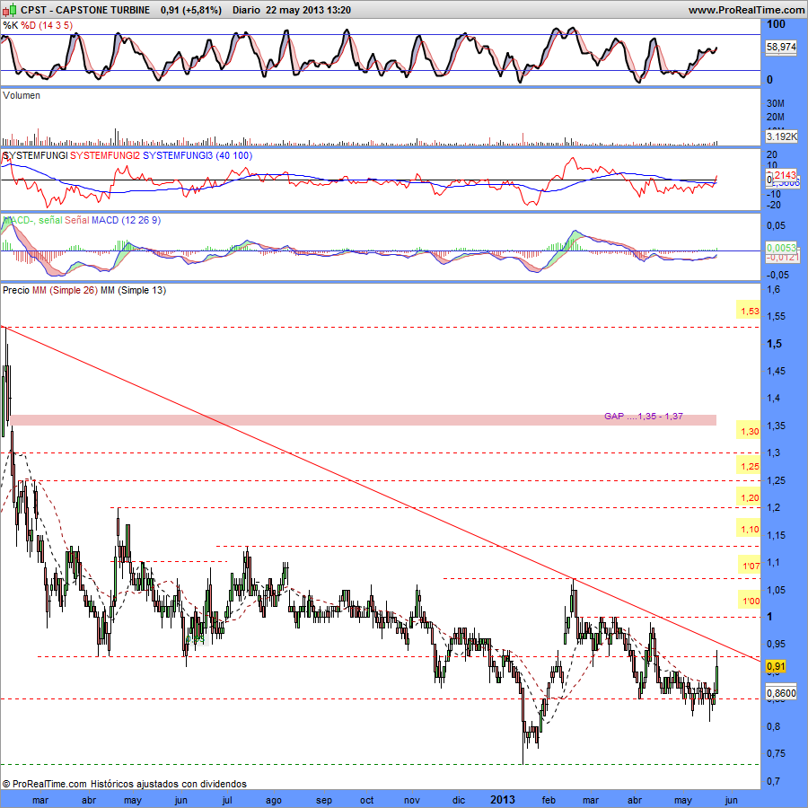Click the yellow 1,30 level tag
Viewport: 808px width, 808px height.
point(749,432)
